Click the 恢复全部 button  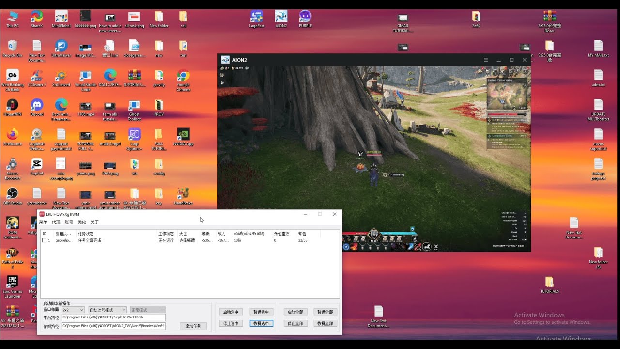[325, 323]
